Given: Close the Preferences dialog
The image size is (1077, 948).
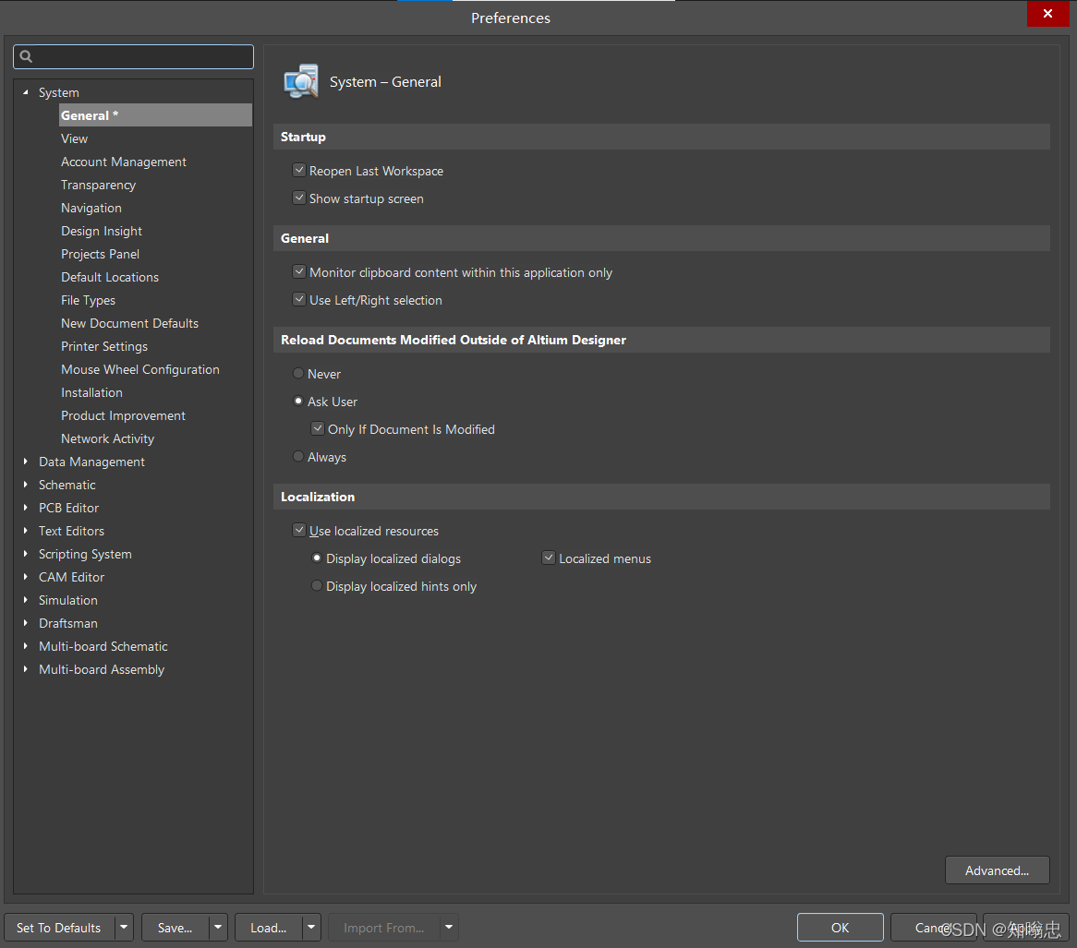Looking at the screenshot, I should (1047, 14).
